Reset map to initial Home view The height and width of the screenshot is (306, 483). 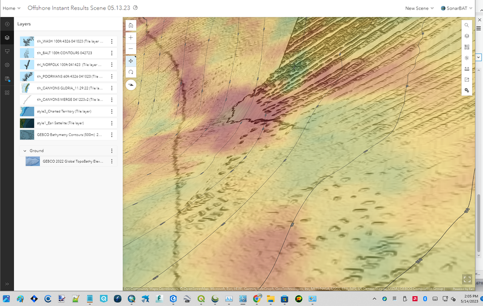tap(131, 25)
